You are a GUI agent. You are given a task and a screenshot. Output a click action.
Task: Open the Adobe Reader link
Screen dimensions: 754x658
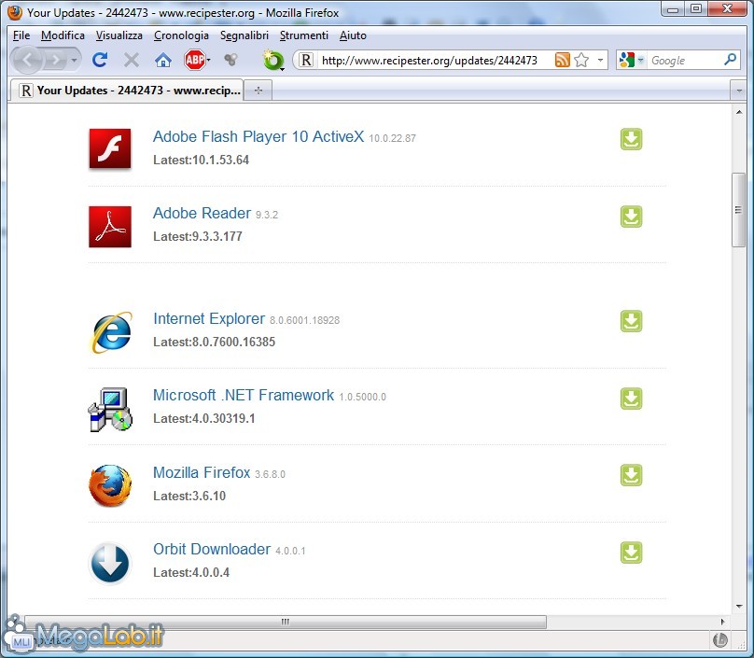pos(202,213)
